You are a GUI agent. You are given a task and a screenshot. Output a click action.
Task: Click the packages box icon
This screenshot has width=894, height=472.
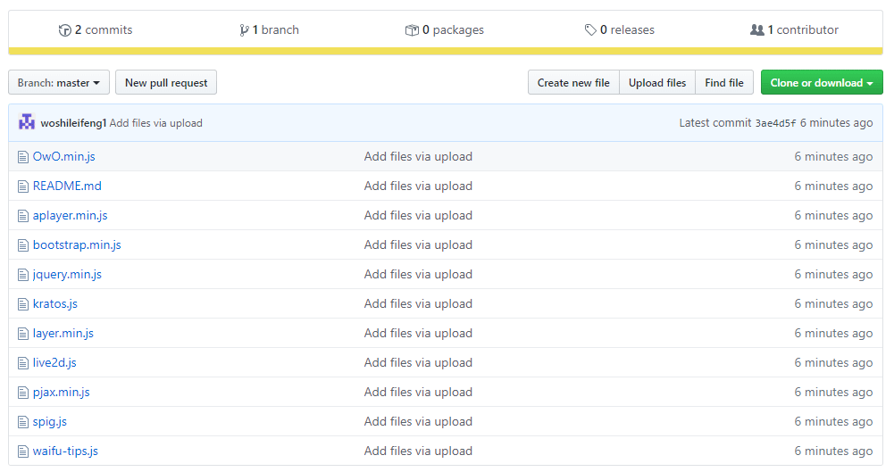click(x=412, y=30)
